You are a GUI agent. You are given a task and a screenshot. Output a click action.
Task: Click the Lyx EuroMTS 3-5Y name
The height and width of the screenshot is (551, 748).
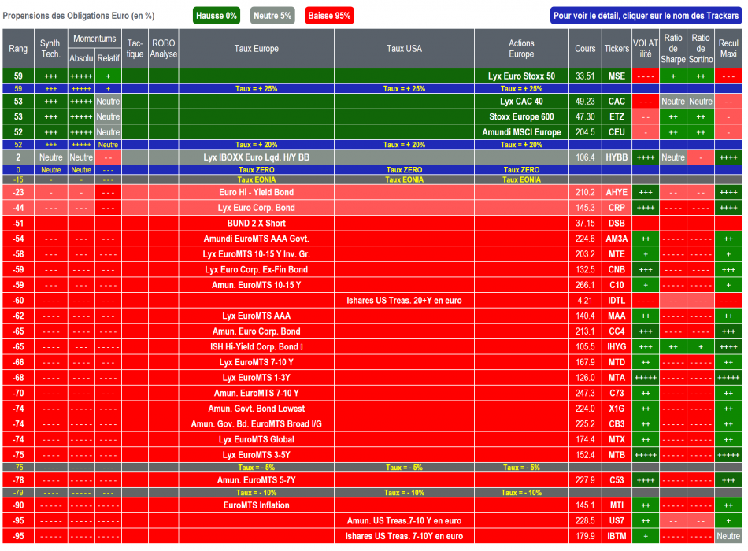click(x=257, y=455)
